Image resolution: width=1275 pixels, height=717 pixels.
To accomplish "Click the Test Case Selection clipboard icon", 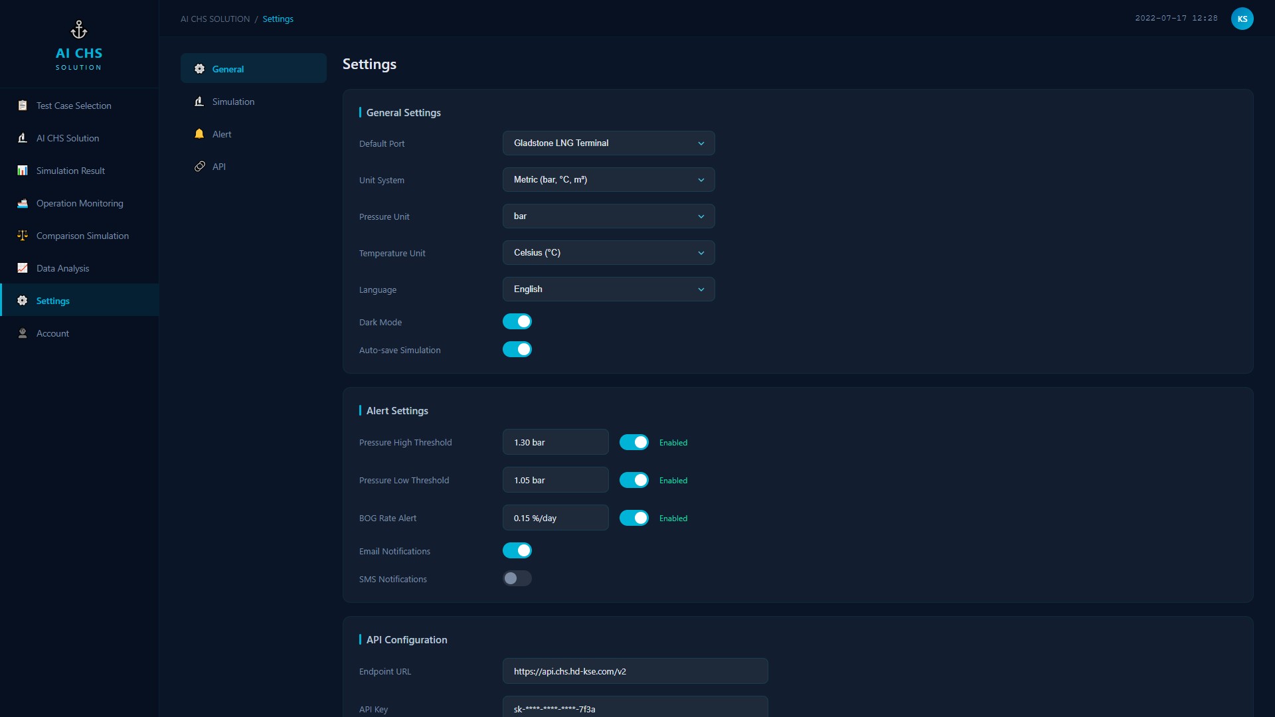I will tap(23, 106).
